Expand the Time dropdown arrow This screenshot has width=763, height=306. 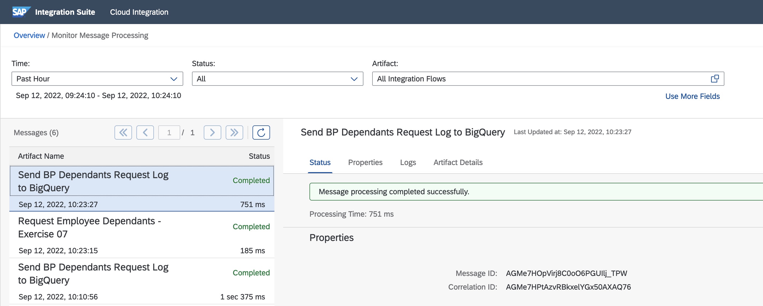(174, 79)
